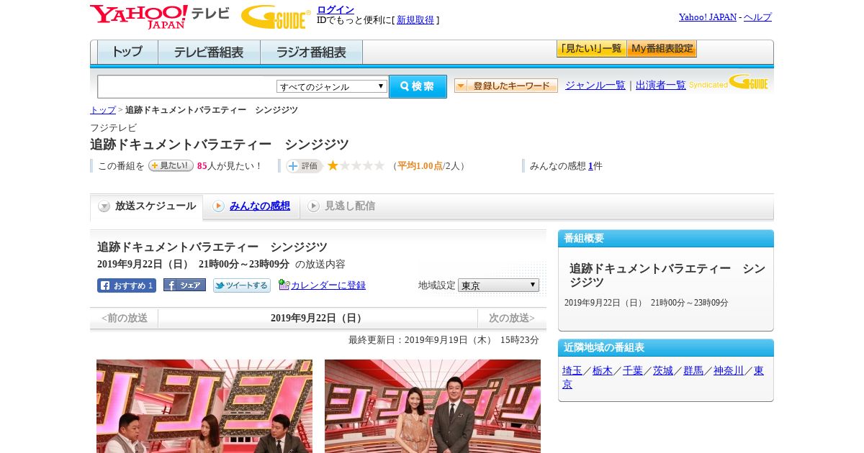This screenshot has width=864, height=453.
Task: Open 千葉 area program listing
Action: coord(633,371)
